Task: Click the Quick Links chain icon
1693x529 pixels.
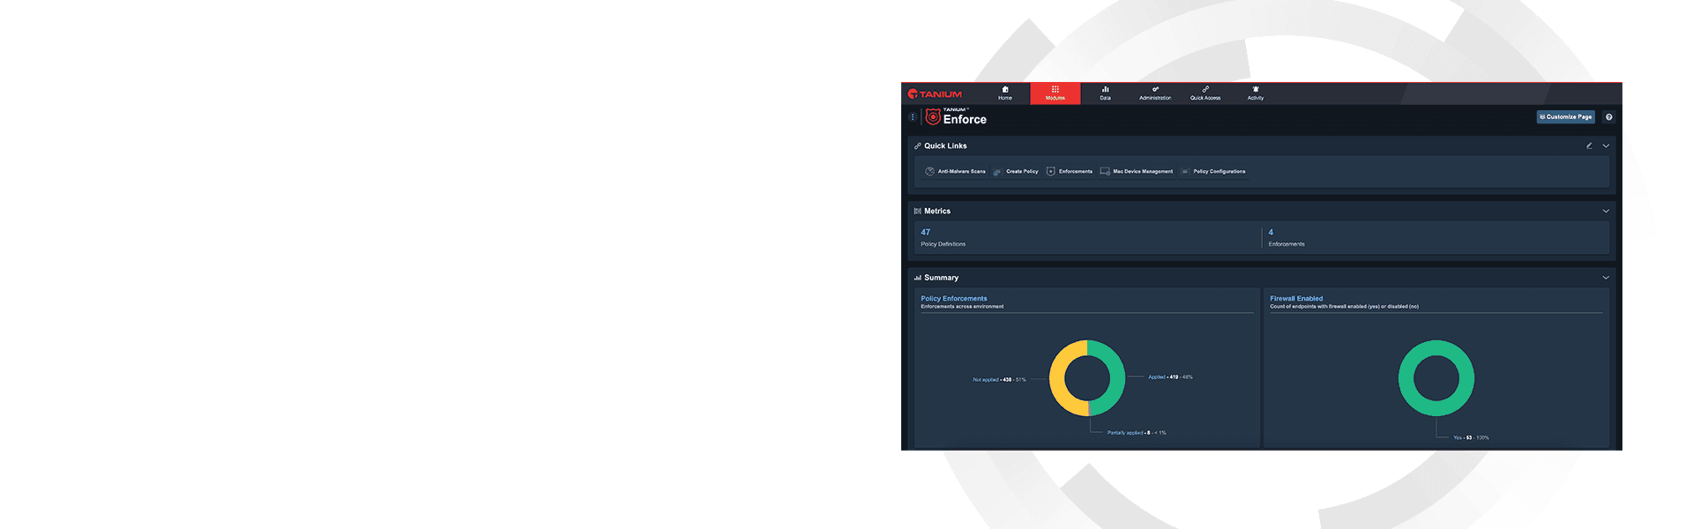Action: point(918,145)
